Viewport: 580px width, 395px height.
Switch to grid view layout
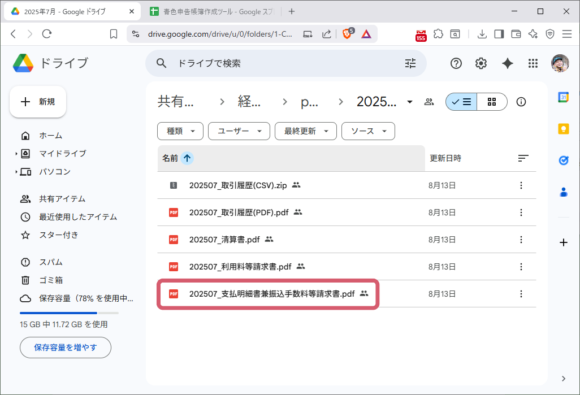(x=491, y=102)
